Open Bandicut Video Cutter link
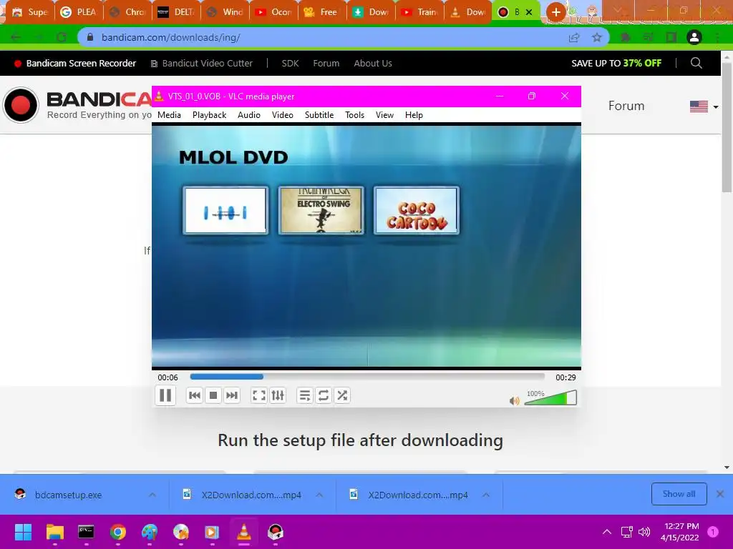733x549 pixels. [x=201, y=64]
